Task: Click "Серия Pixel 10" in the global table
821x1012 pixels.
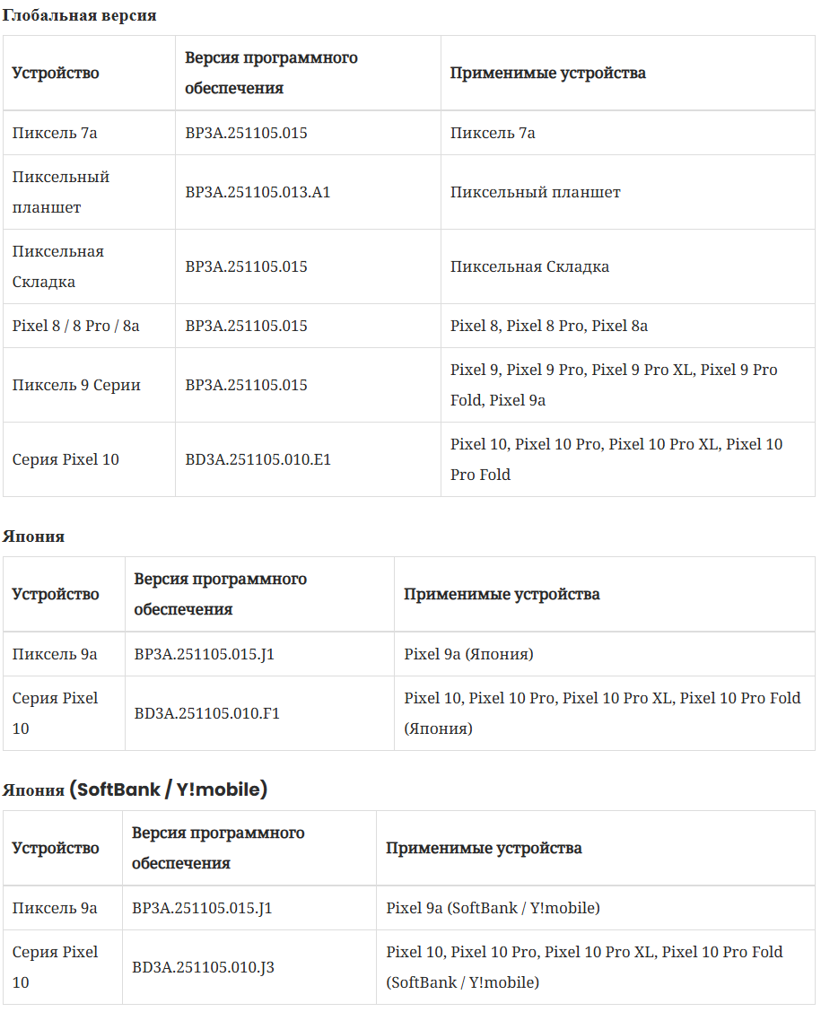Action: 66,459
